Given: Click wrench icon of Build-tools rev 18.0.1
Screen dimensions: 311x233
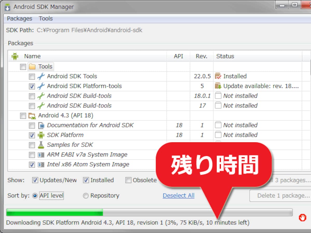Looking at the screenshot, I should pyautogui.click(x=41, y=96).
